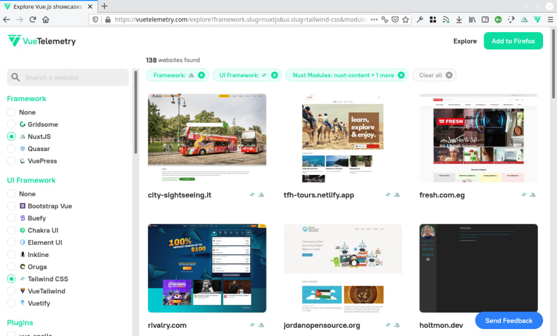The image size is (557, 336).
Task: Reload the current page
Action: tap(33, 20)
